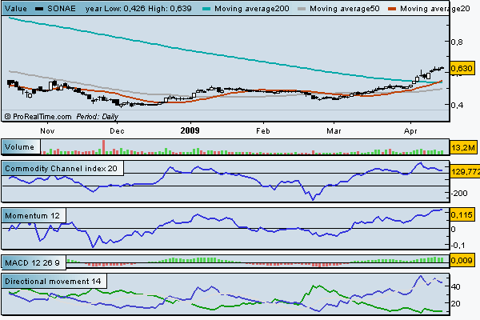Click the ProRealTime.com credit text
The image size is (480, 320).
coord(38,117)
